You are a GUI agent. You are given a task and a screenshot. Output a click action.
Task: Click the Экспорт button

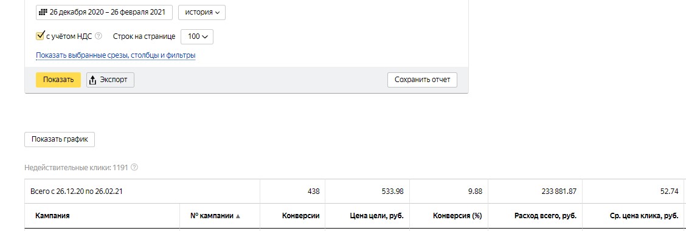[110, 80]
